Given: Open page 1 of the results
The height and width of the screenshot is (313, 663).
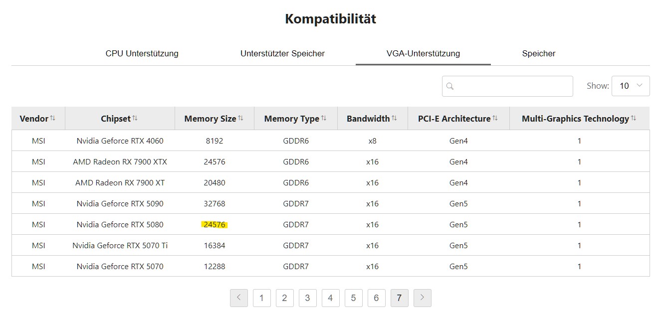Looking at the screenshot, I should click(x=262, y=298).
